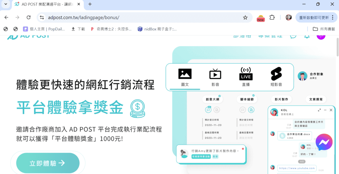Minimize the KOL chat window
339x174 pixels.
(325, 110)
